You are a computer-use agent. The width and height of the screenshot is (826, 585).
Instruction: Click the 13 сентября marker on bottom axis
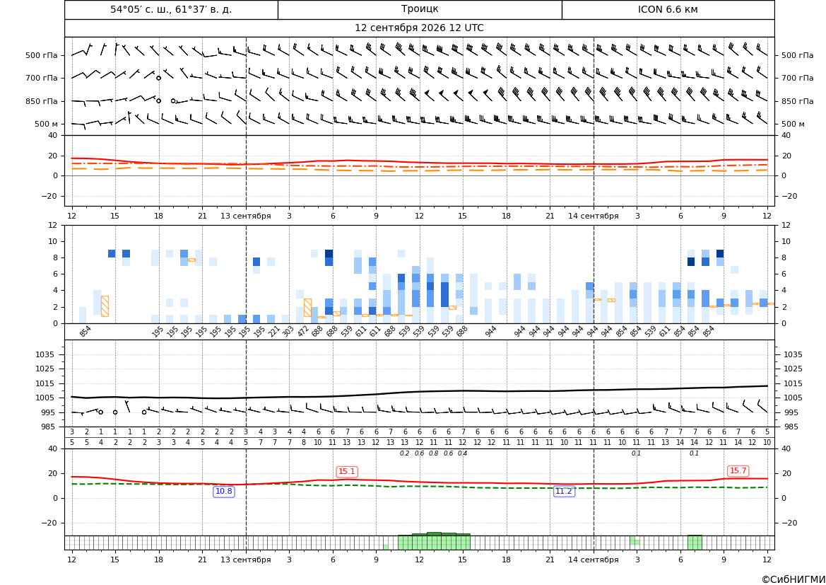point(245,560)
